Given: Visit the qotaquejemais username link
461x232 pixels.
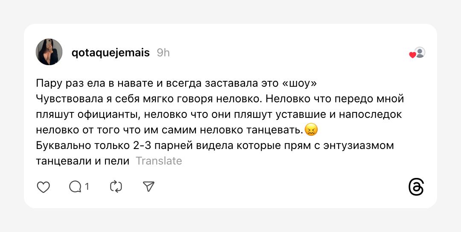Looking at the screenshot, I should click(111, 52).
